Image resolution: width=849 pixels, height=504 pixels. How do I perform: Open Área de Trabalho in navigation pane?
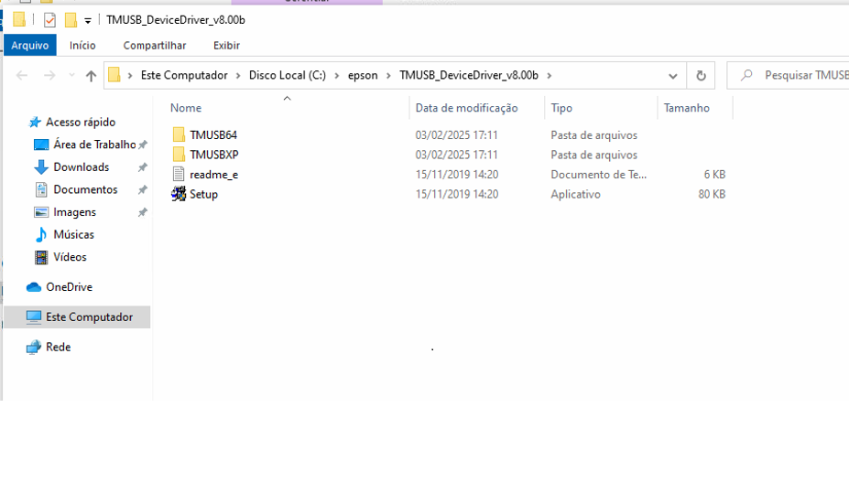pos(94,145)
